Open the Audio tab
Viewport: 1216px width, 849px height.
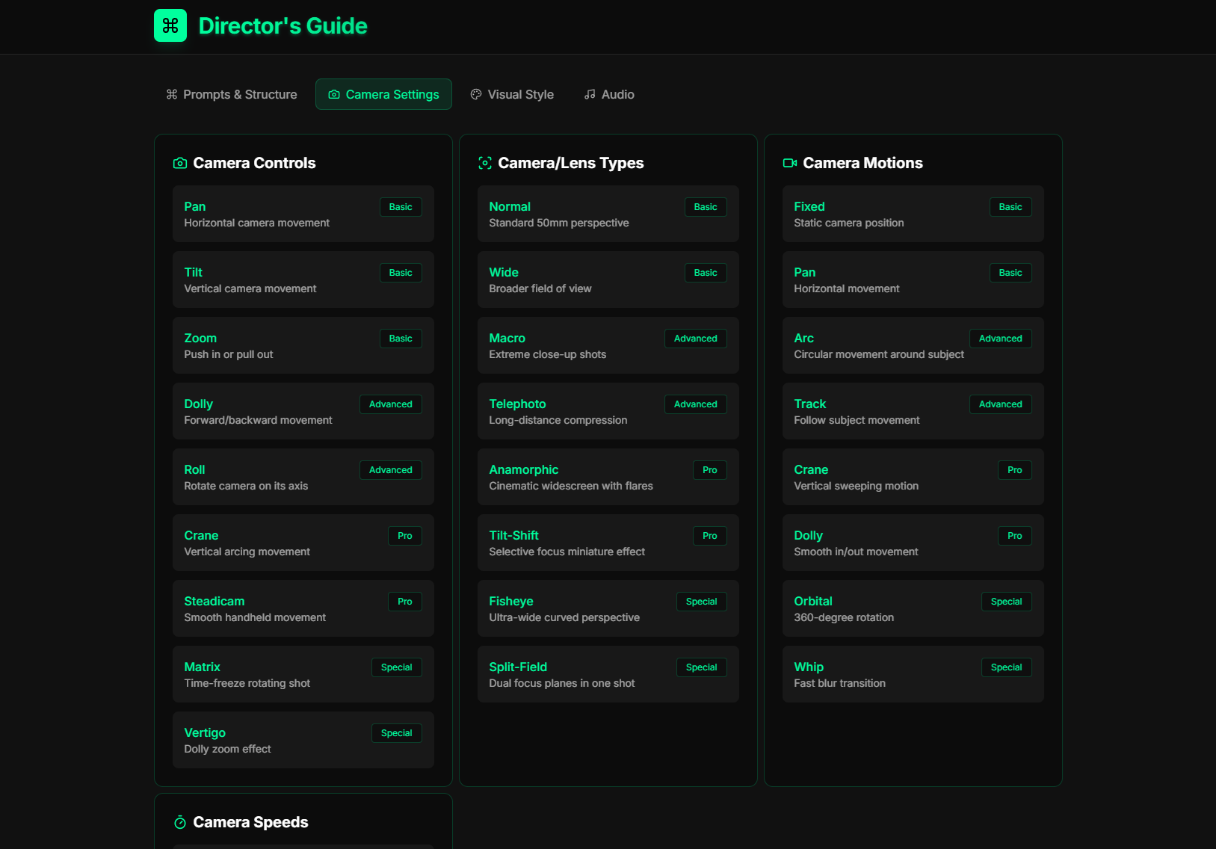coord(608,94)
